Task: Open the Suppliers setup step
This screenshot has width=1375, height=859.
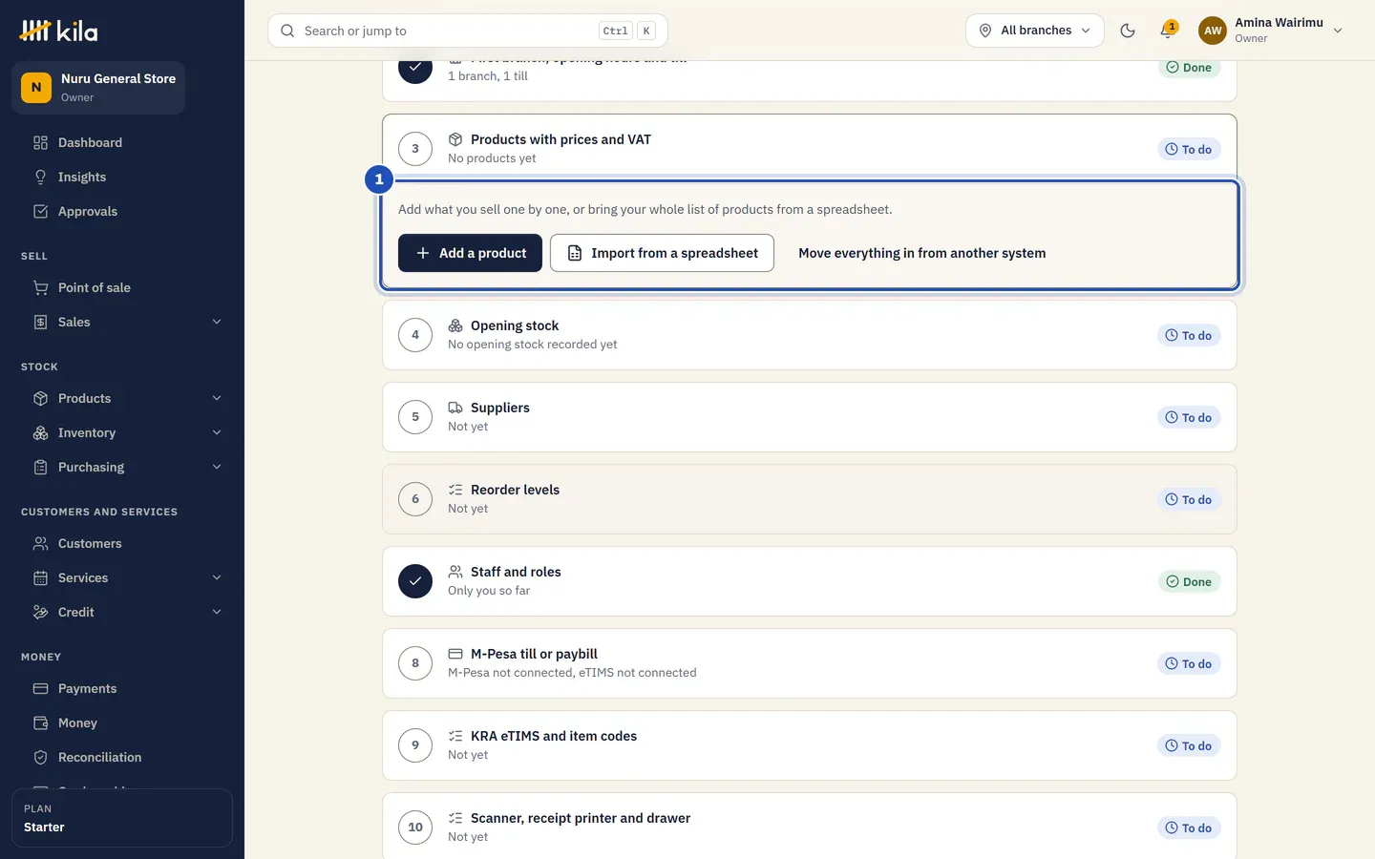Action: [x=810, y=417]
